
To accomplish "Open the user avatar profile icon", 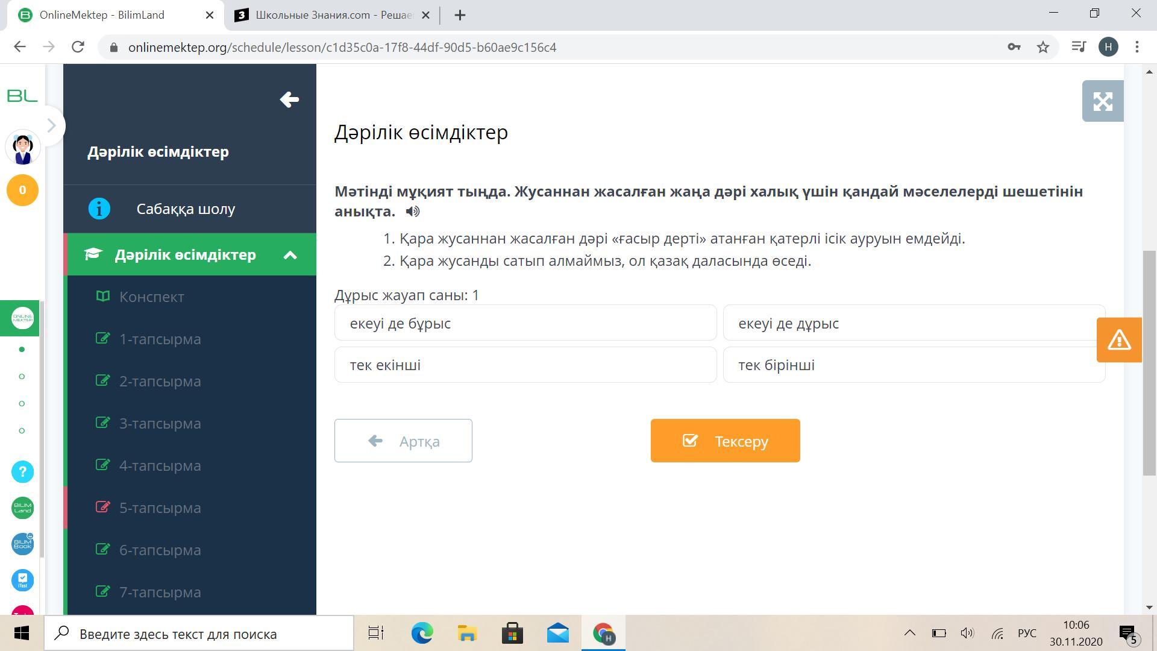I will click(23, 148).
